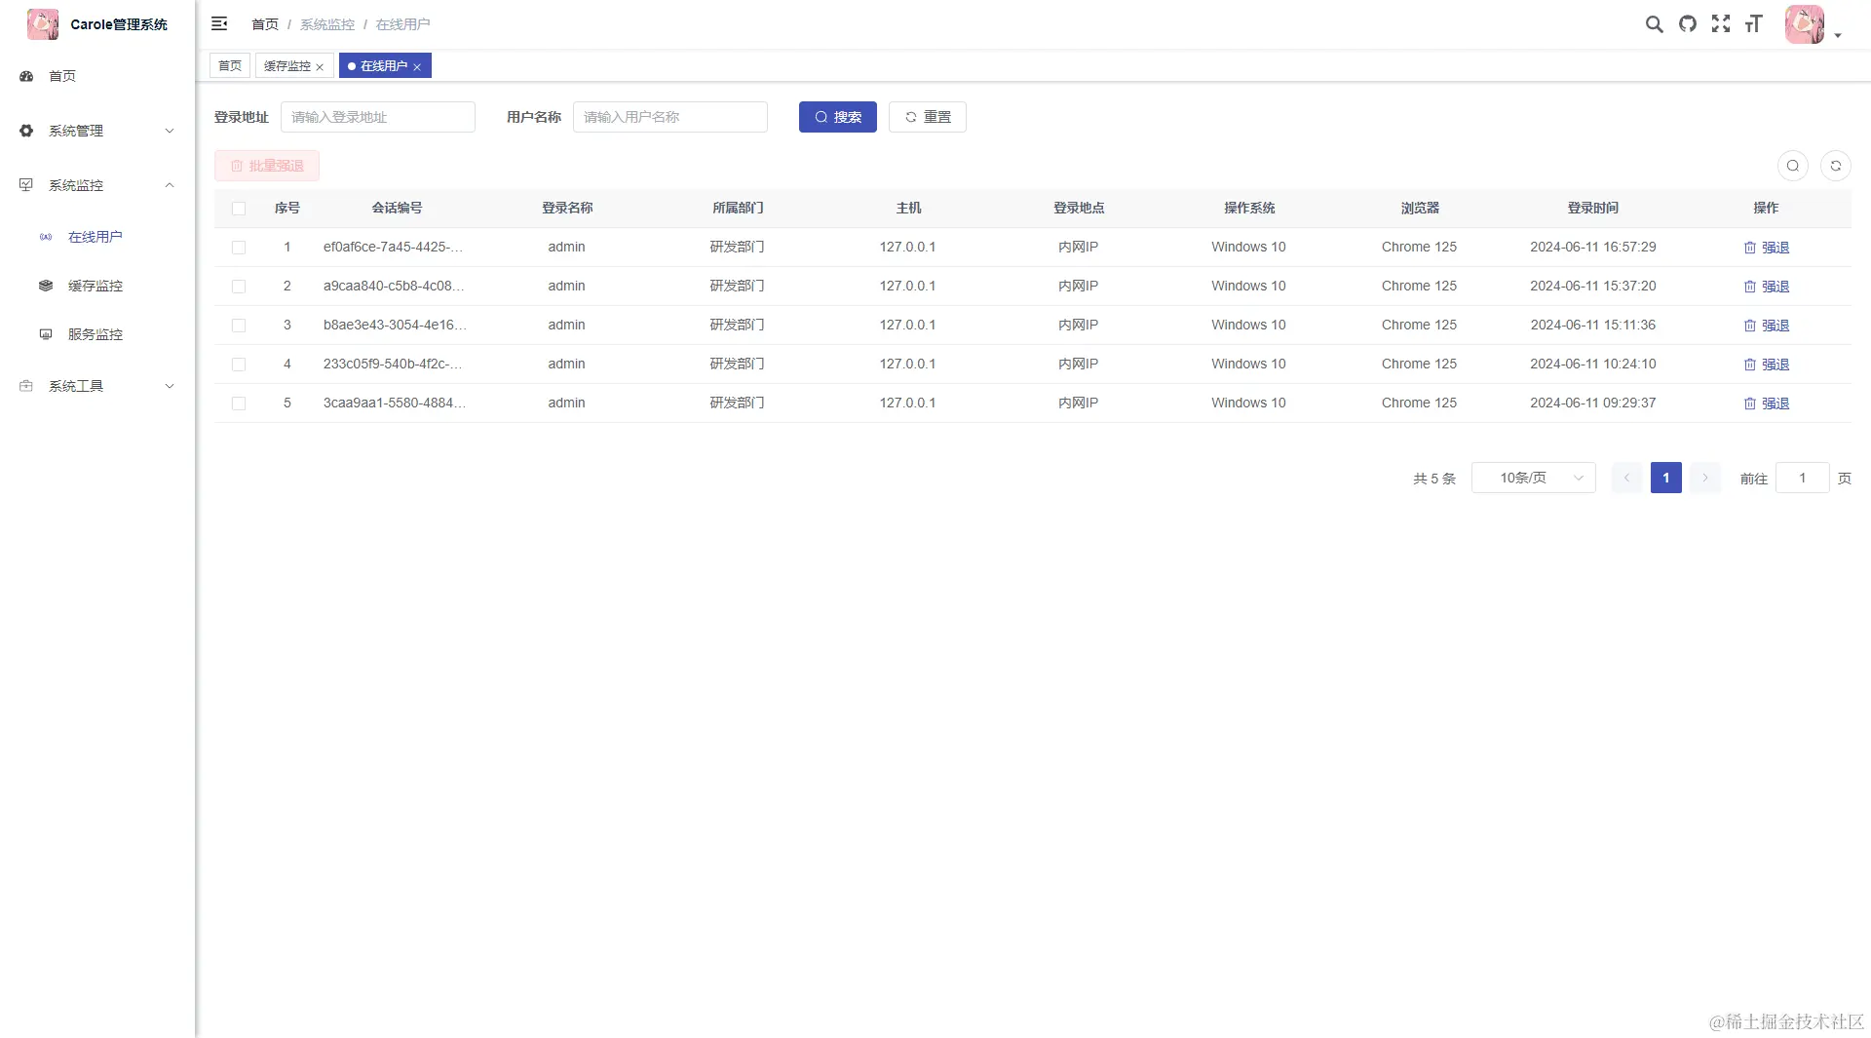Open the font size setting icon

pyautogui.click(x=1754, y=24)
